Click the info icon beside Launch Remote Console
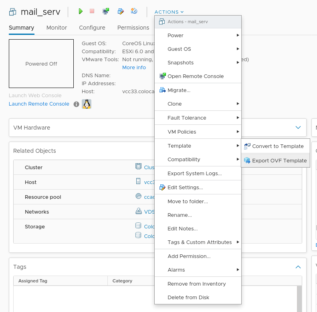This screenshot has width=317, height=312. pos(77,104)
